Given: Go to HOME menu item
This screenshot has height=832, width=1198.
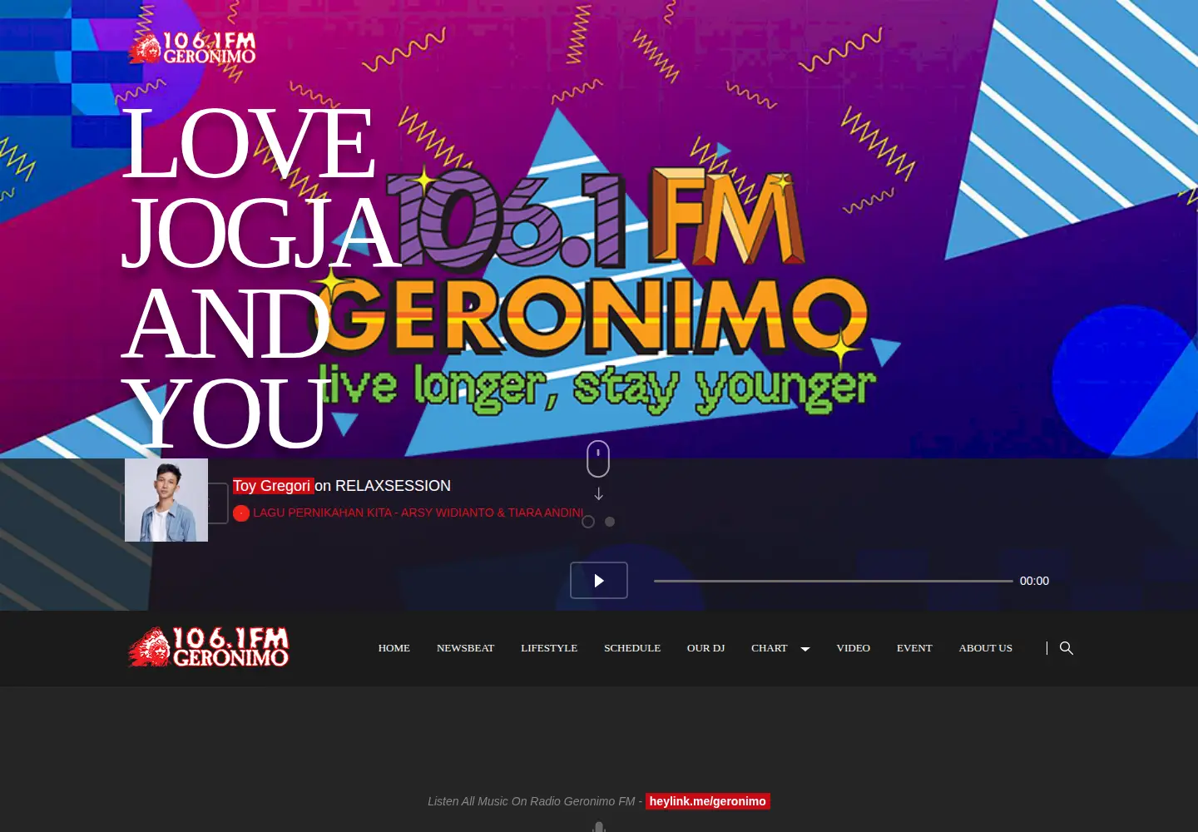Looking at the screenshot, I should click(394, 648).
